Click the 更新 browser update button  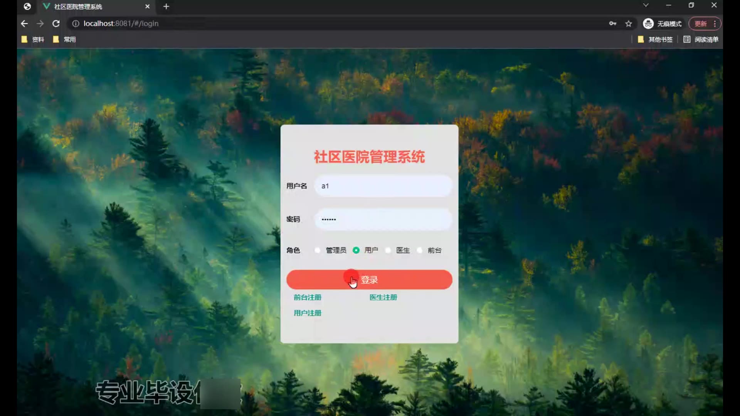coord(705,23)
